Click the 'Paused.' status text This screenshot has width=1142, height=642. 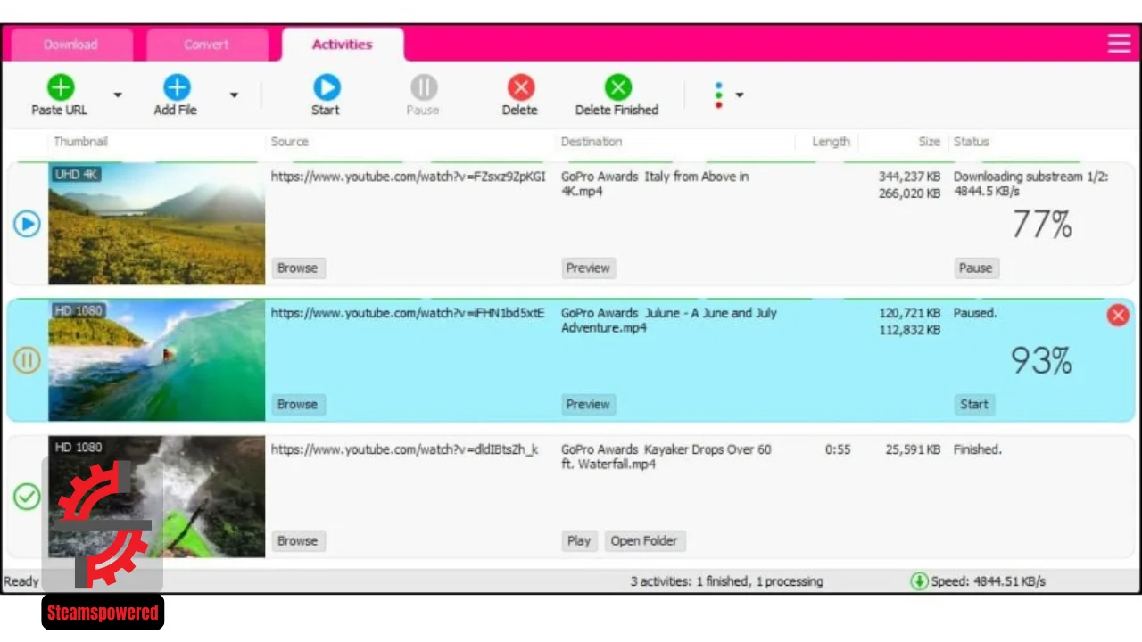(x=975, y=313)
